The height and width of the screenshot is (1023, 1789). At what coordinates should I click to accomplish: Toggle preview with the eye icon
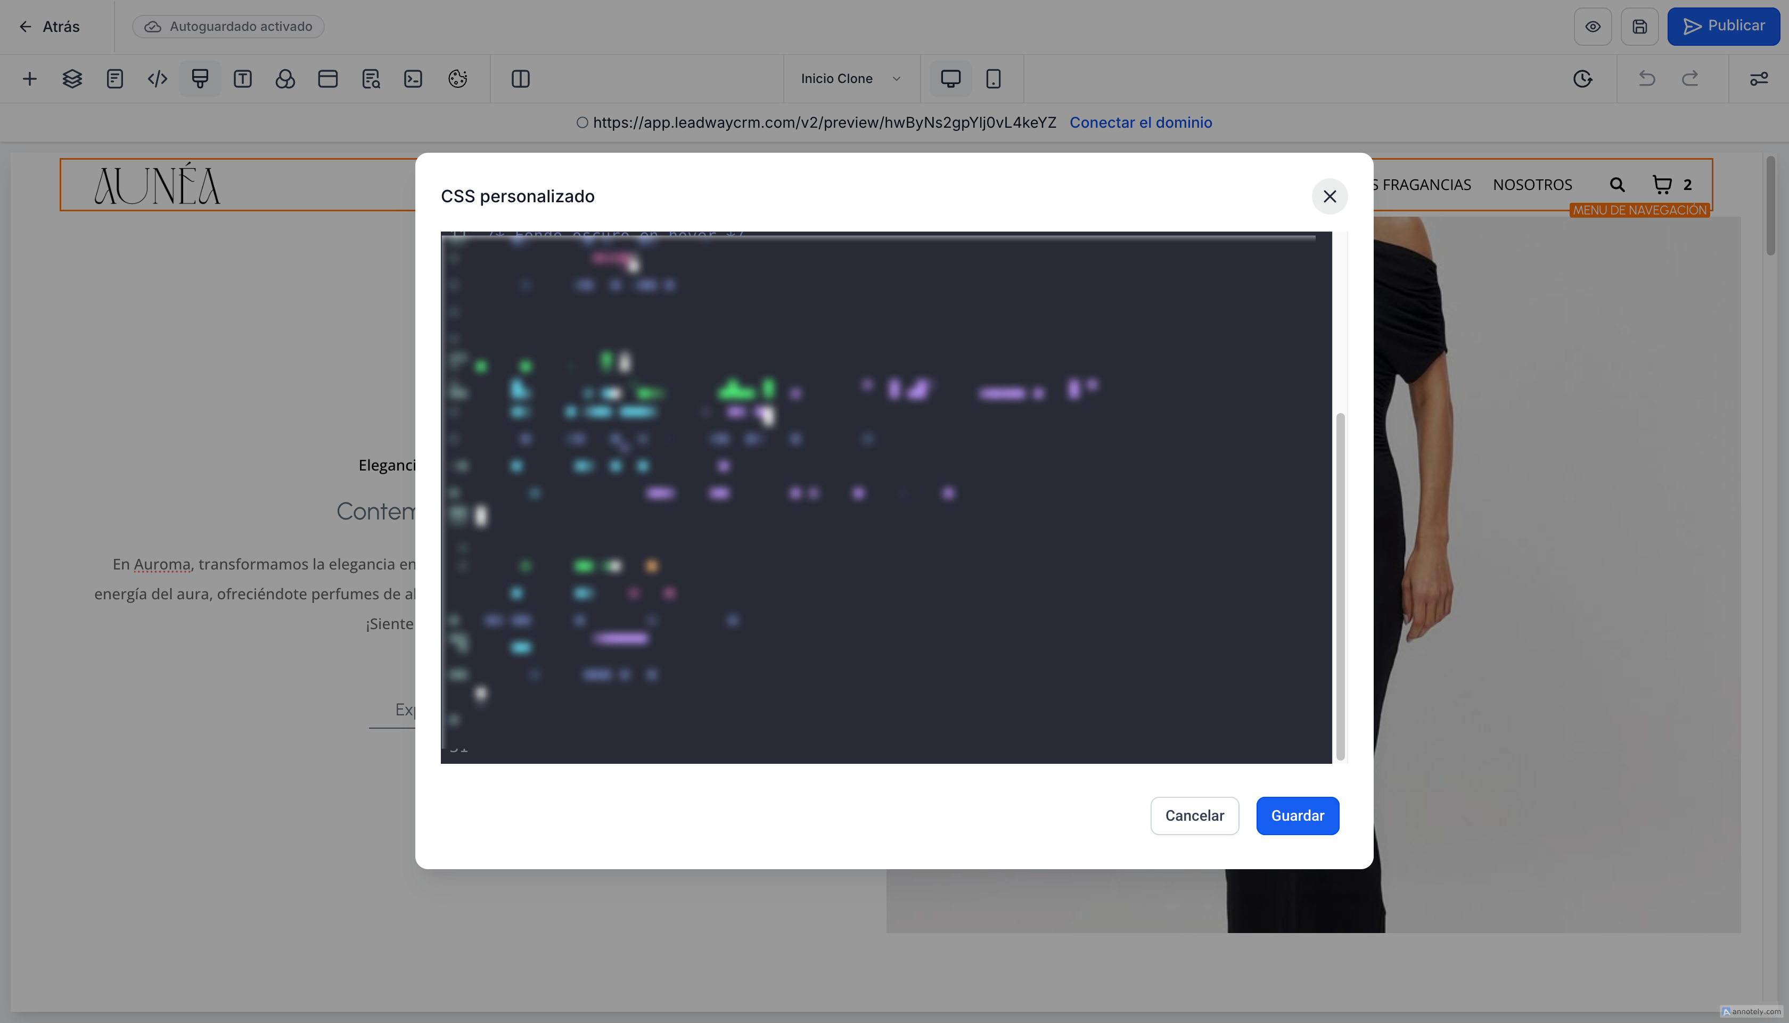pyautogui.click(x=1592, y=27)
